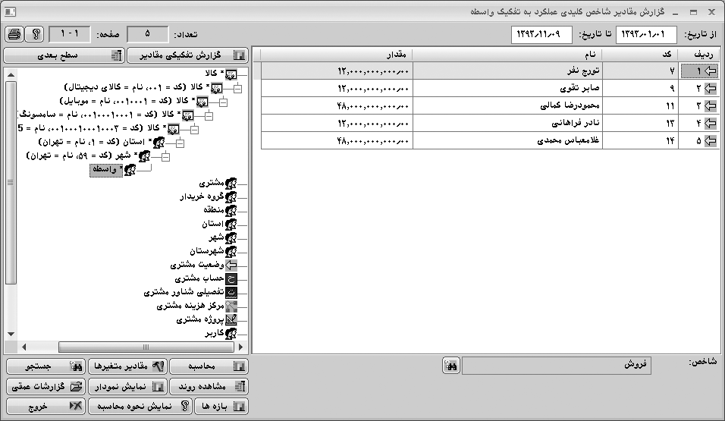Collapse the موبایل tree node
725x421 pixels.
pyautogui.click(x=222, y=102)
